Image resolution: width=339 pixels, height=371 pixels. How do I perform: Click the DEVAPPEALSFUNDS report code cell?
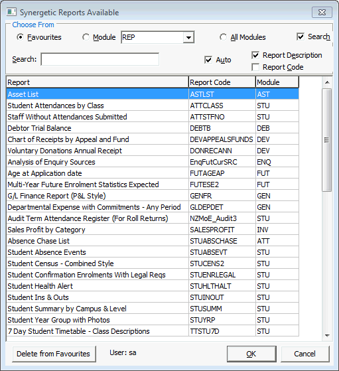(222, 139)
